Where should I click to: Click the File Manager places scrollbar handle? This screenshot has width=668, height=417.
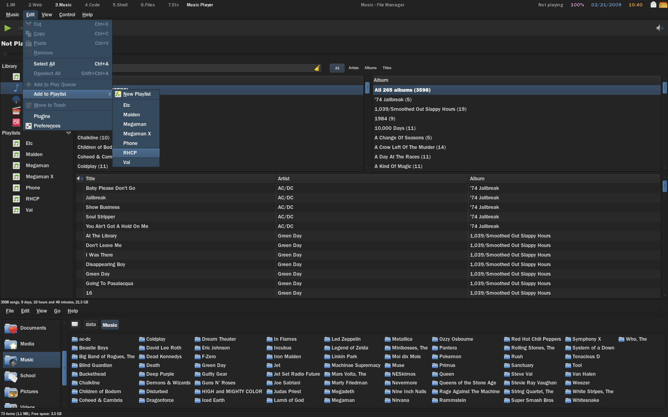tap(64, 368)
